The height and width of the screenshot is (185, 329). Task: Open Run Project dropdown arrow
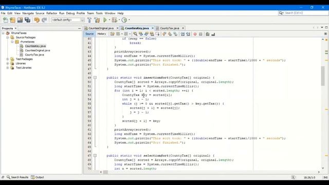tap(109, 20)
